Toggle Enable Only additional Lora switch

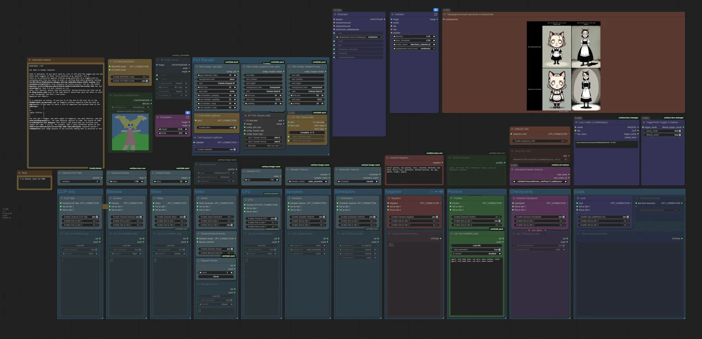coord(628,217)
